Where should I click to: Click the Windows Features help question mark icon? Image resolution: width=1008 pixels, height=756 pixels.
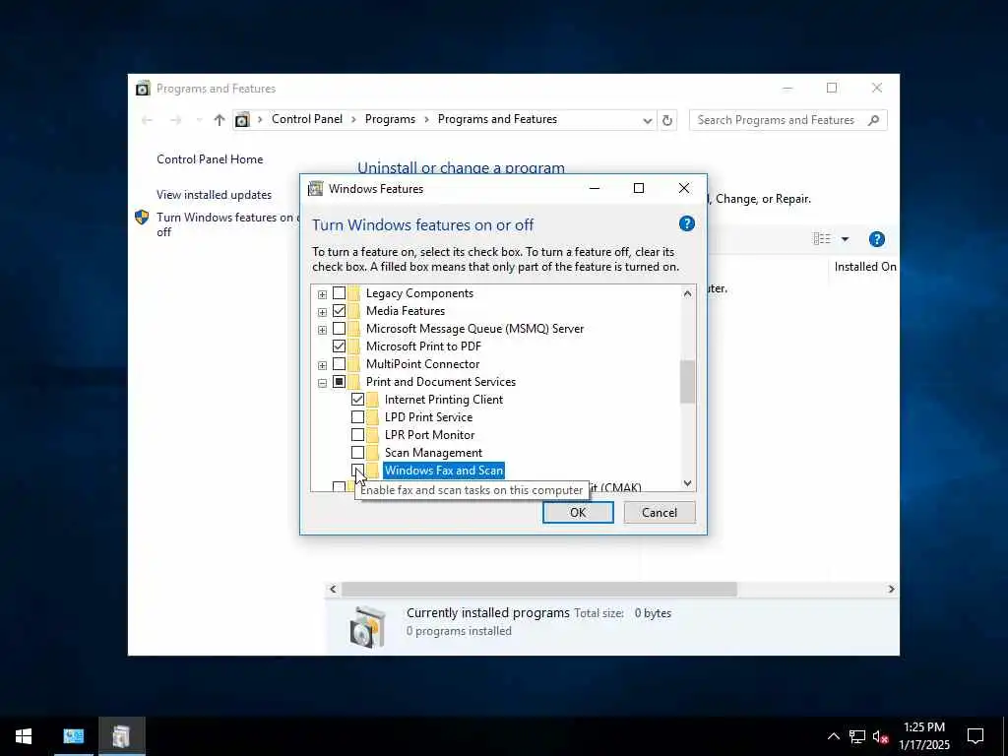click(686, 223)
